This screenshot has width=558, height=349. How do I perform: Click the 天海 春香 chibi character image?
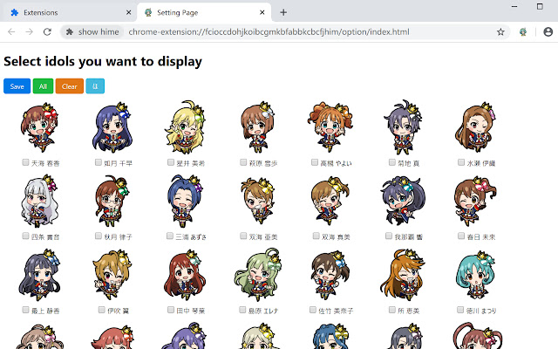click(39, 127)
